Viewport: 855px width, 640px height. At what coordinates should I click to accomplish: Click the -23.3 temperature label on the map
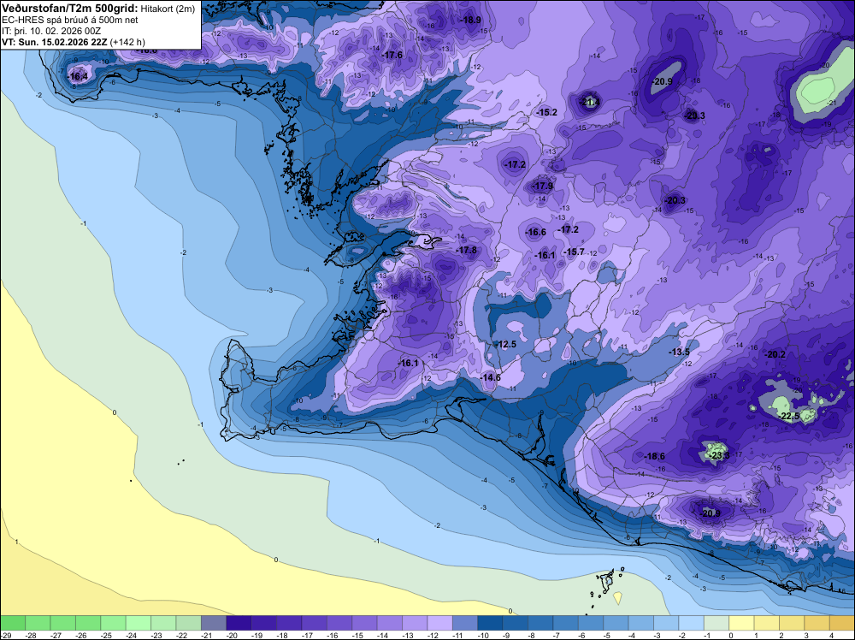pyautogui.click(x=719, y=455)
